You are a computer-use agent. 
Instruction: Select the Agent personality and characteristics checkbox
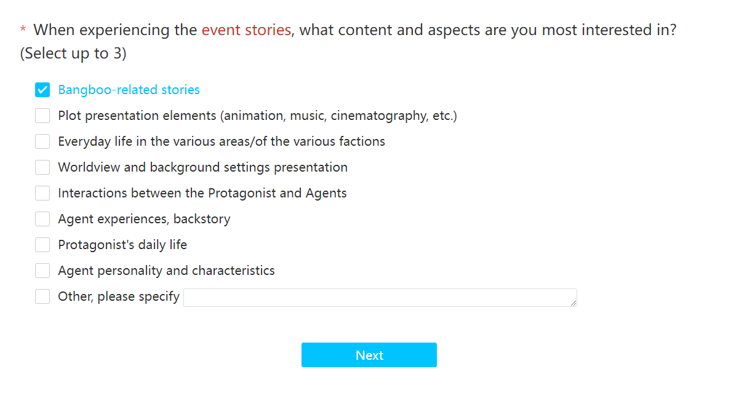[x=42, y=271]
